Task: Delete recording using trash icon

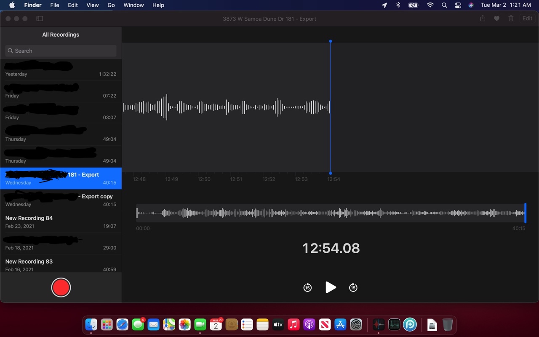Action: (x=511, y=19)
